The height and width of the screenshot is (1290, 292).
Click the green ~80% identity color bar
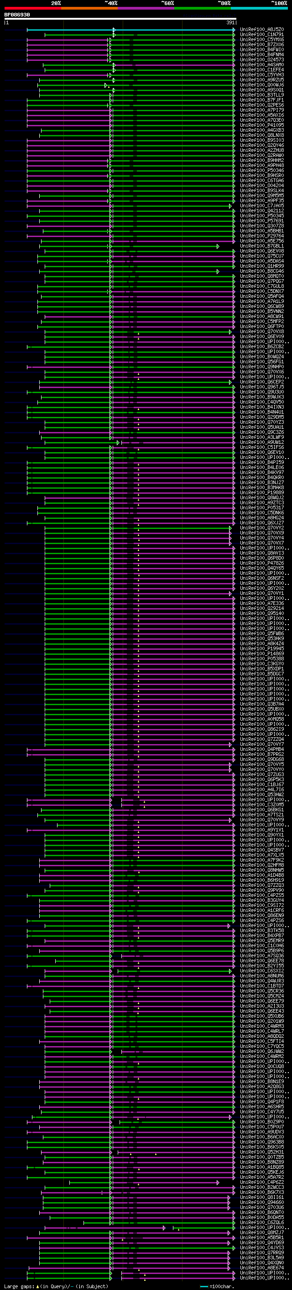tap(203, 8)
